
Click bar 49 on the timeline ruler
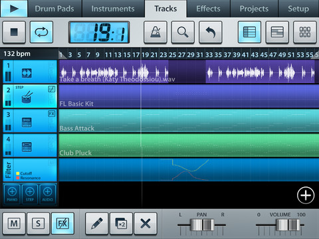tap(282, 55)
